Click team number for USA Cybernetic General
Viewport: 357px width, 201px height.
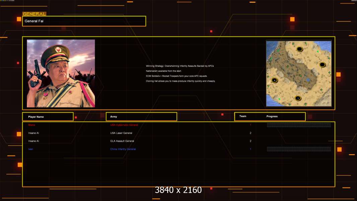pyautogui.click(x=251, y=125)
